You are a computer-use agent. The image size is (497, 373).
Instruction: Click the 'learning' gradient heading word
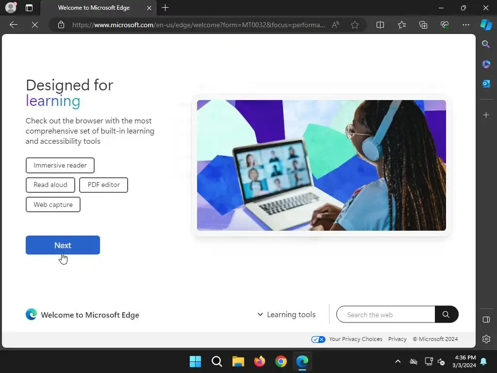53,101
